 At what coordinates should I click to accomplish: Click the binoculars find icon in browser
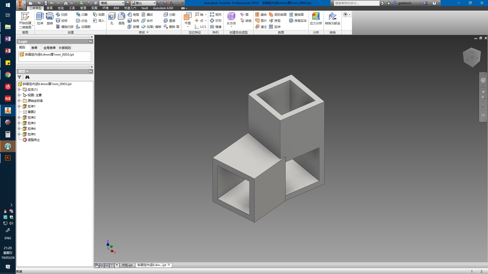[x=27, y=77]
